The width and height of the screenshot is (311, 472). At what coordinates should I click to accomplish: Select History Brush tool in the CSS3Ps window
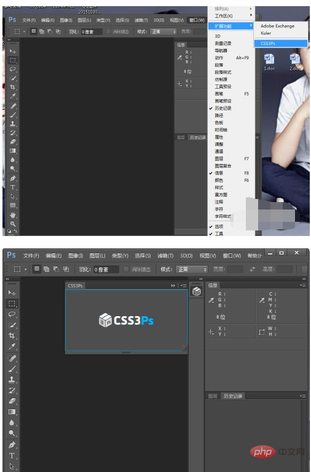(12, 391)
